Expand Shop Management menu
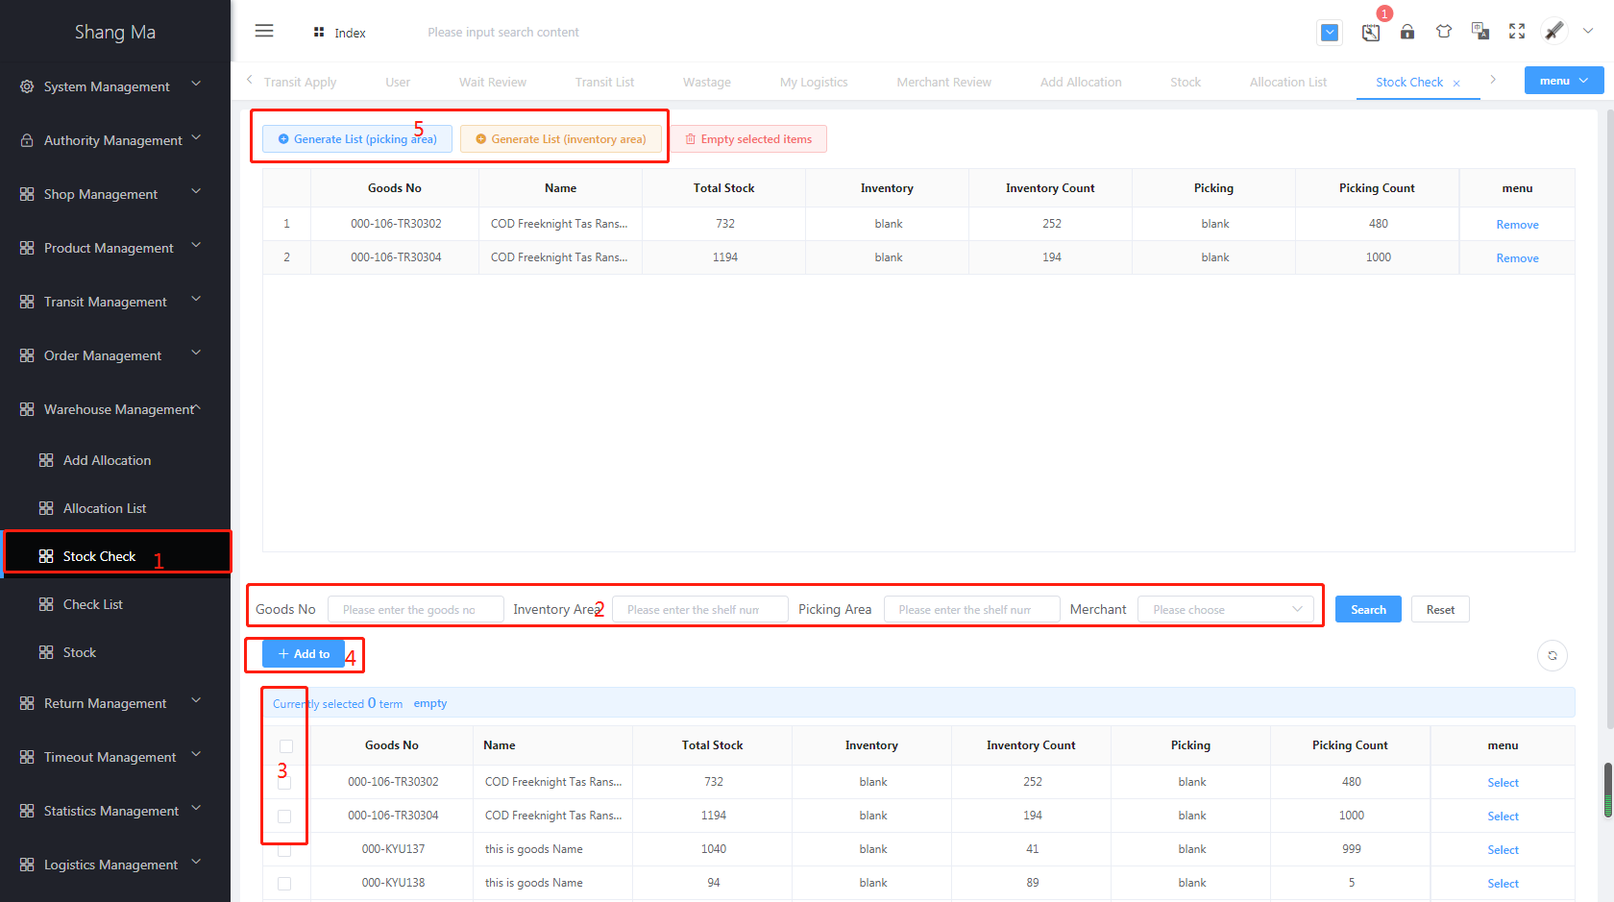1614x902 pixels. coord(115,194)
